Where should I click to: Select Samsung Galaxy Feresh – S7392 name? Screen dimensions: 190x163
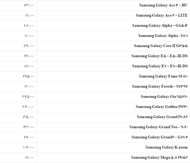pyautogui.click(x=160, y=86)
